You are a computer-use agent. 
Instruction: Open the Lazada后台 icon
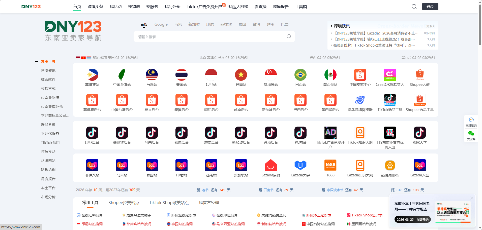(271, 165)
